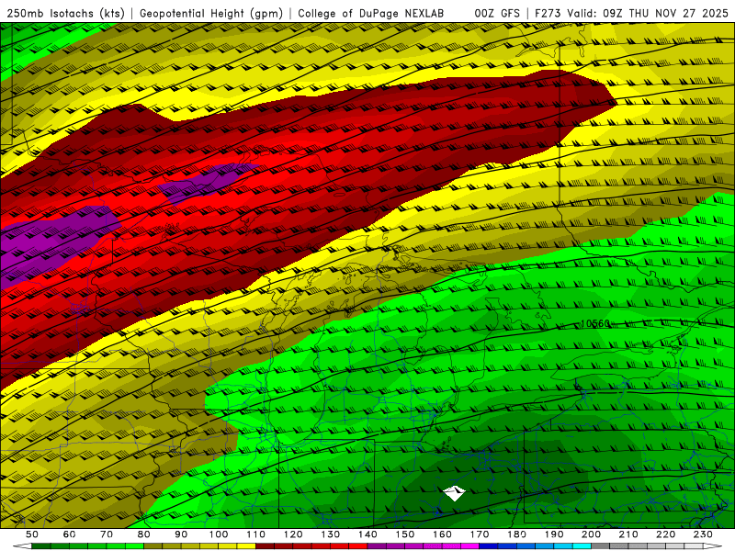Select the dark blue swatch just after 170
735x551 pixels.
click(x=489, y=545)
